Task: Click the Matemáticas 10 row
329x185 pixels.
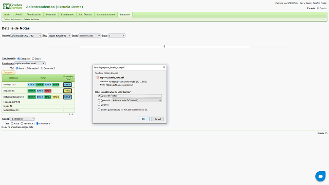Action: [x=38, y=110]
